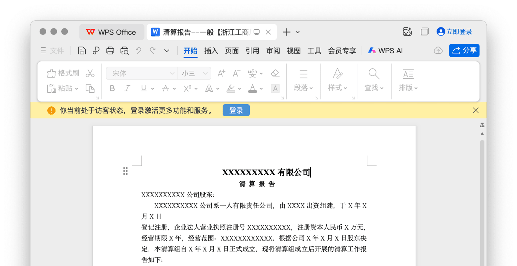Screen dimensions: 517x266
Task: Click the superscript X² icon
Action: click(188, 88)
